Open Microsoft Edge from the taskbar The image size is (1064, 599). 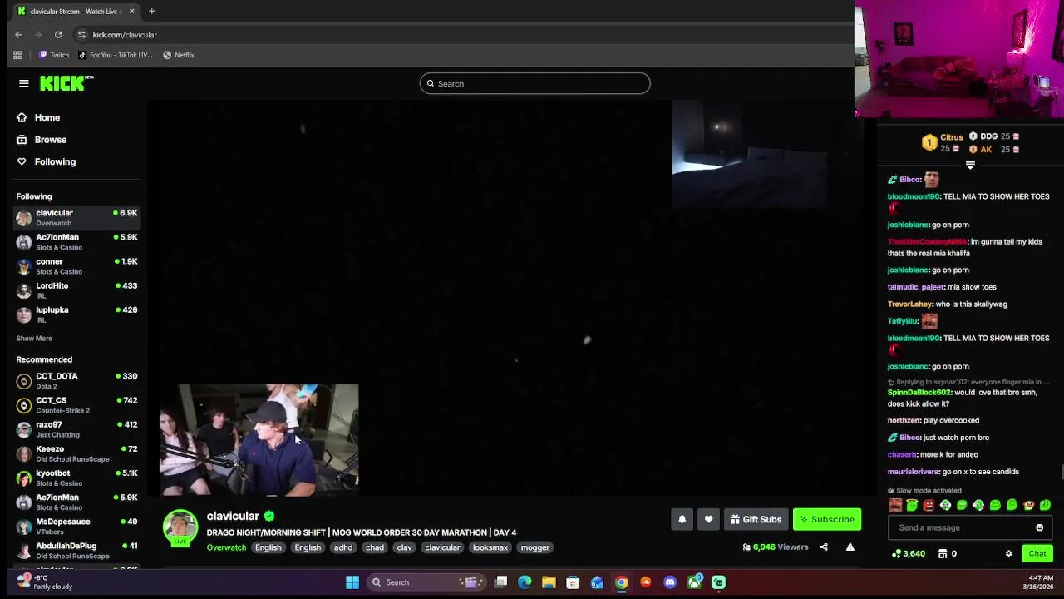point(525,582)
